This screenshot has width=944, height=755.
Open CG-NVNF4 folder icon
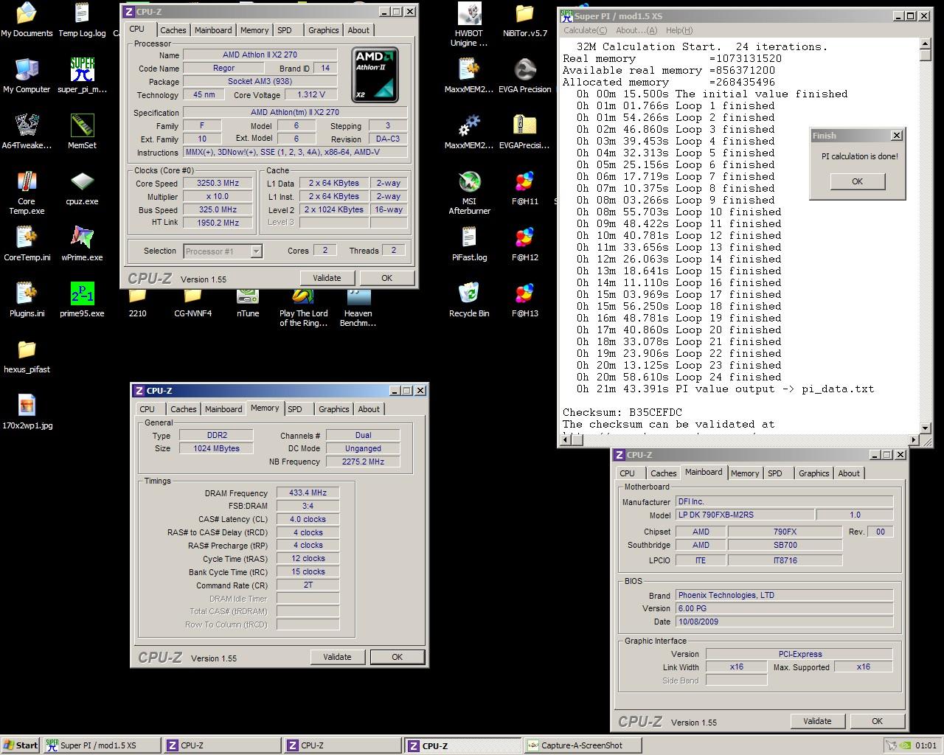192,304
